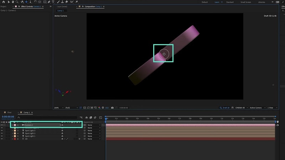This screenshot has width=285, height=160.
Task: Select the Eraser tool
Action: pyautogui.click(x=67, y=2)
